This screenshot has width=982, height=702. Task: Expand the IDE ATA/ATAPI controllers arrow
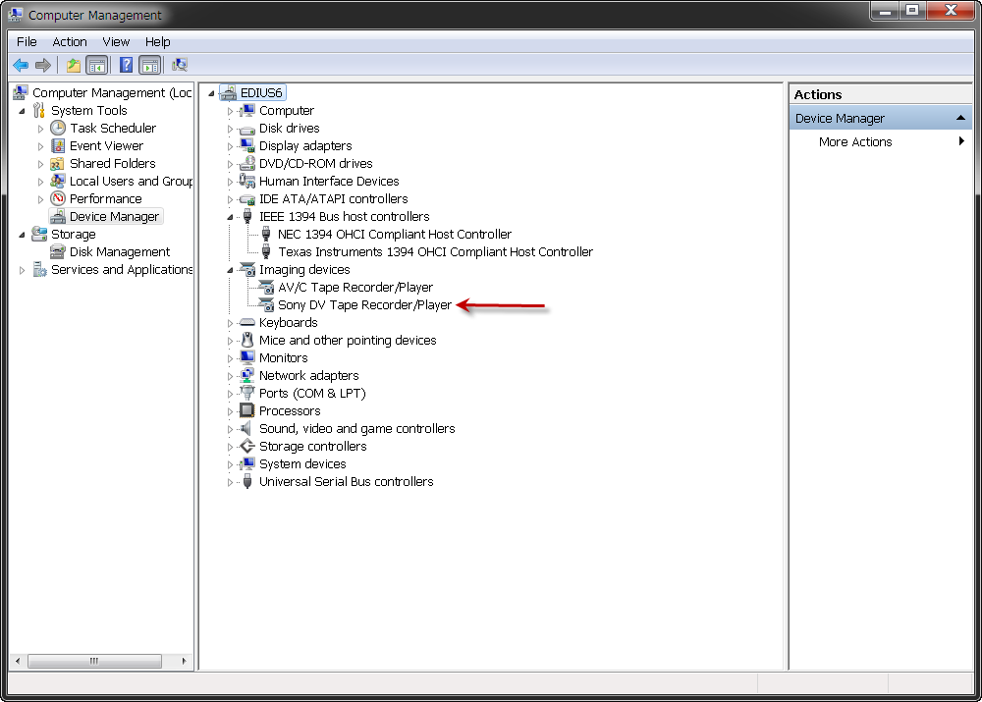click(x=230, y=199)
